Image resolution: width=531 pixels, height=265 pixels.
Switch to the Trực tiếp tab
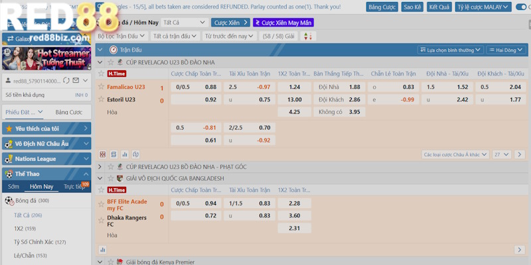74,187
